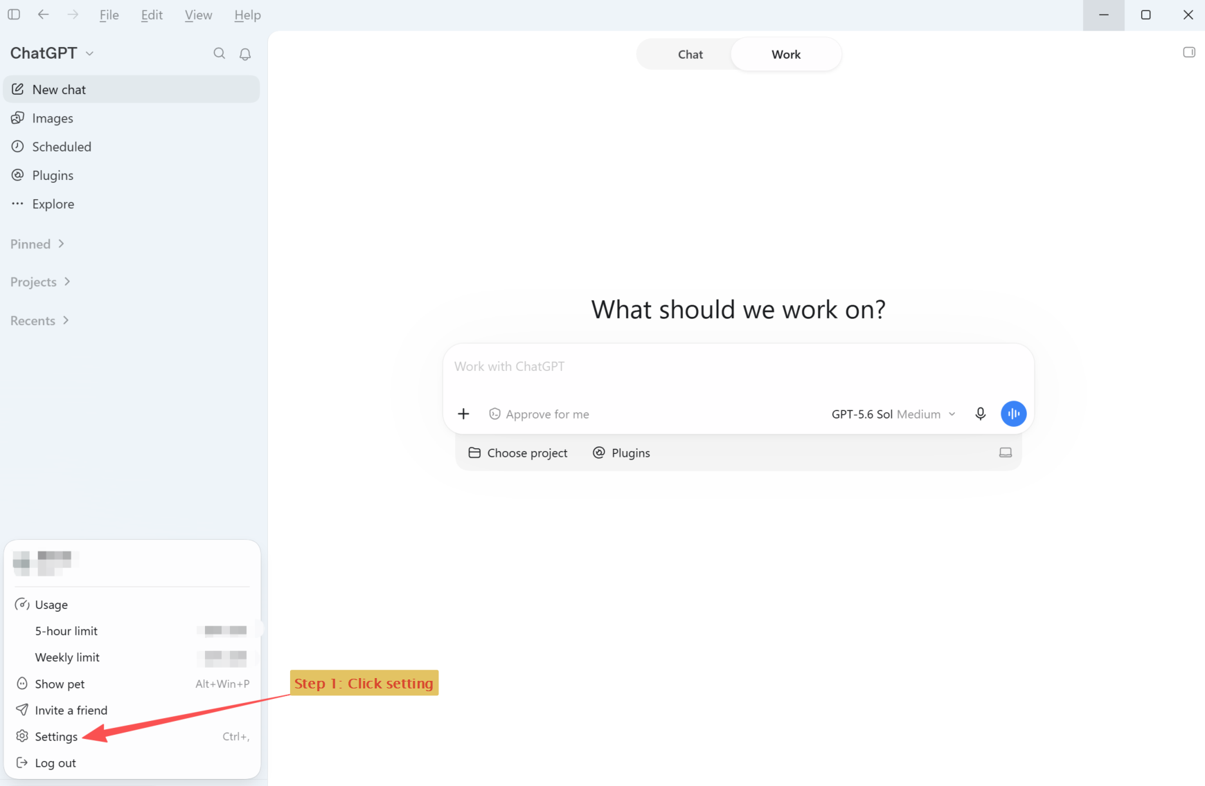The height and width of the screenshot is (786, 1205).
Task: Go back with the left arrow
Action: click(x=43, y=15)
